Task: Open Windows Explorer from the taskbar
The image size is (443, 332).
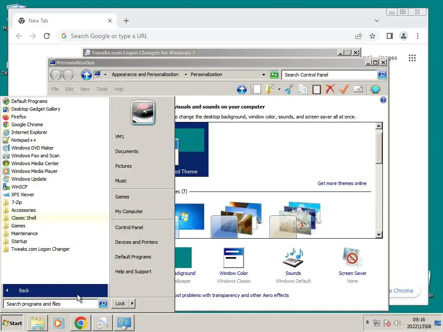Action: (38, 323)
